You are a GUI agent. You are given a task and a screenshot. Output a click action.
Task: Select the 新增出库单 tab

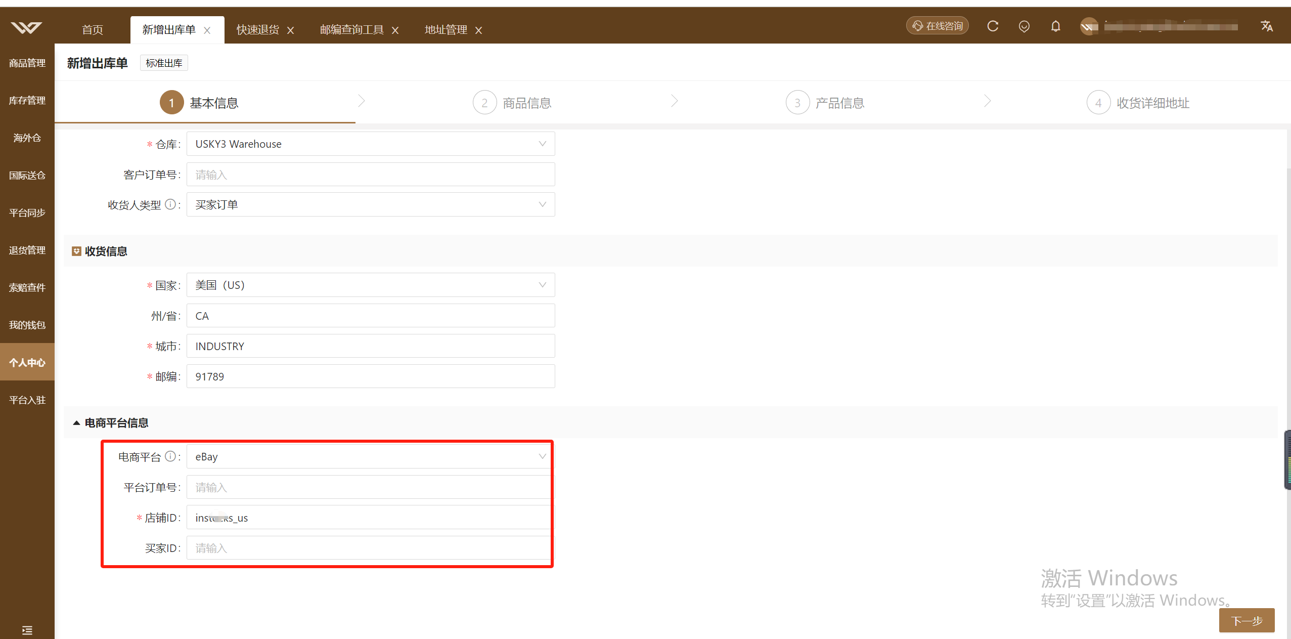click(169, 30)
